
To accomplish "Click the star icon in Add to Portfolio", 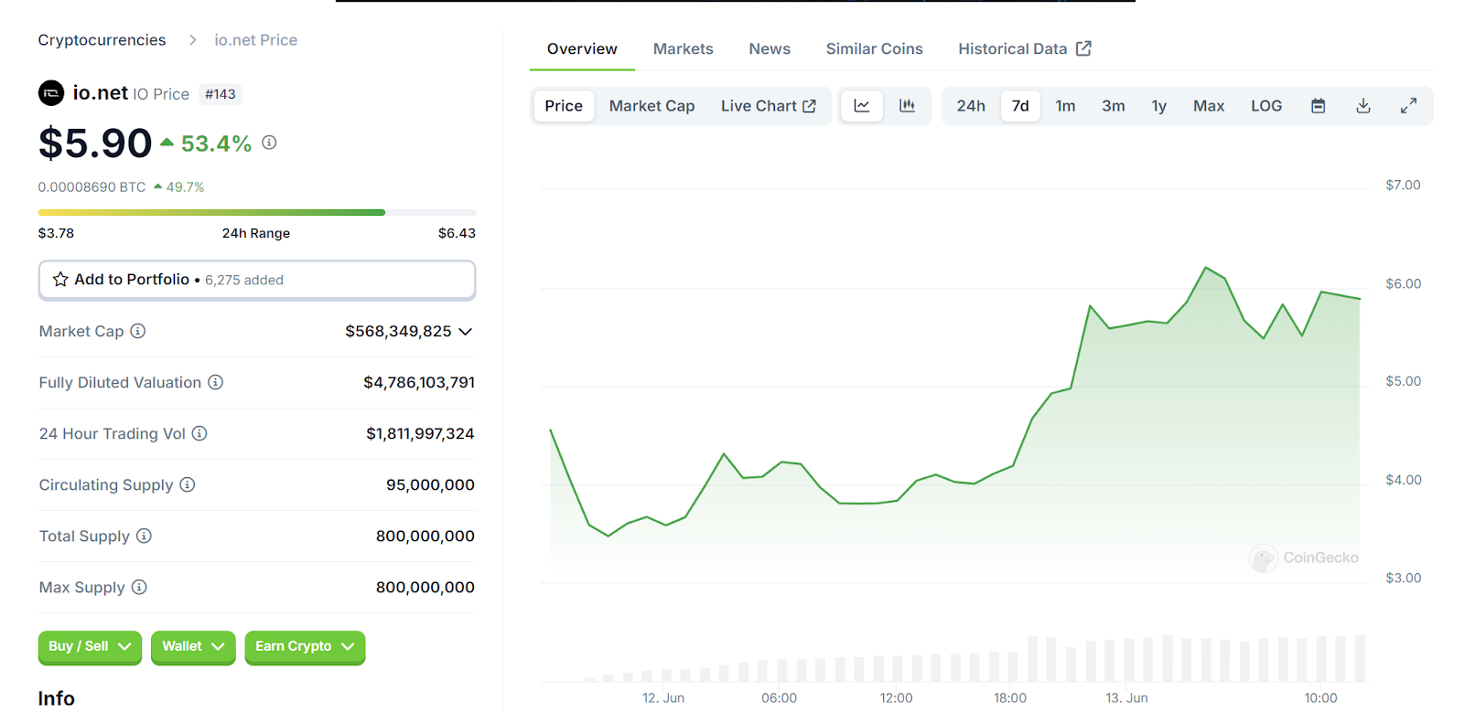I will point(60,280).
